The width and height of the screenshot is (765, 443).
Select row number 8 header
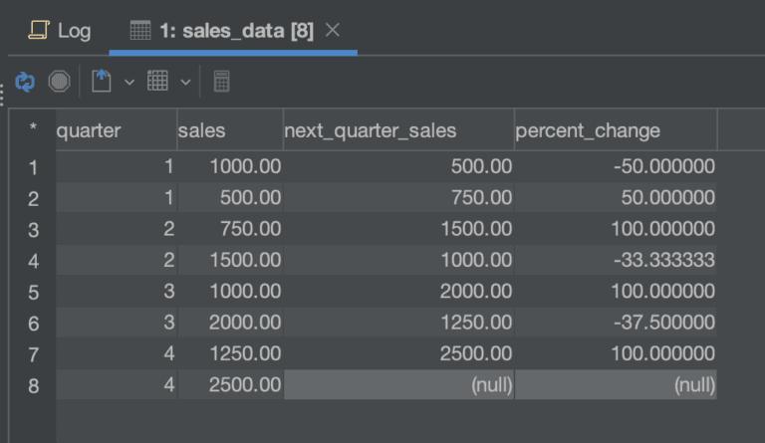pyautogui.click(x=33, y=386)
